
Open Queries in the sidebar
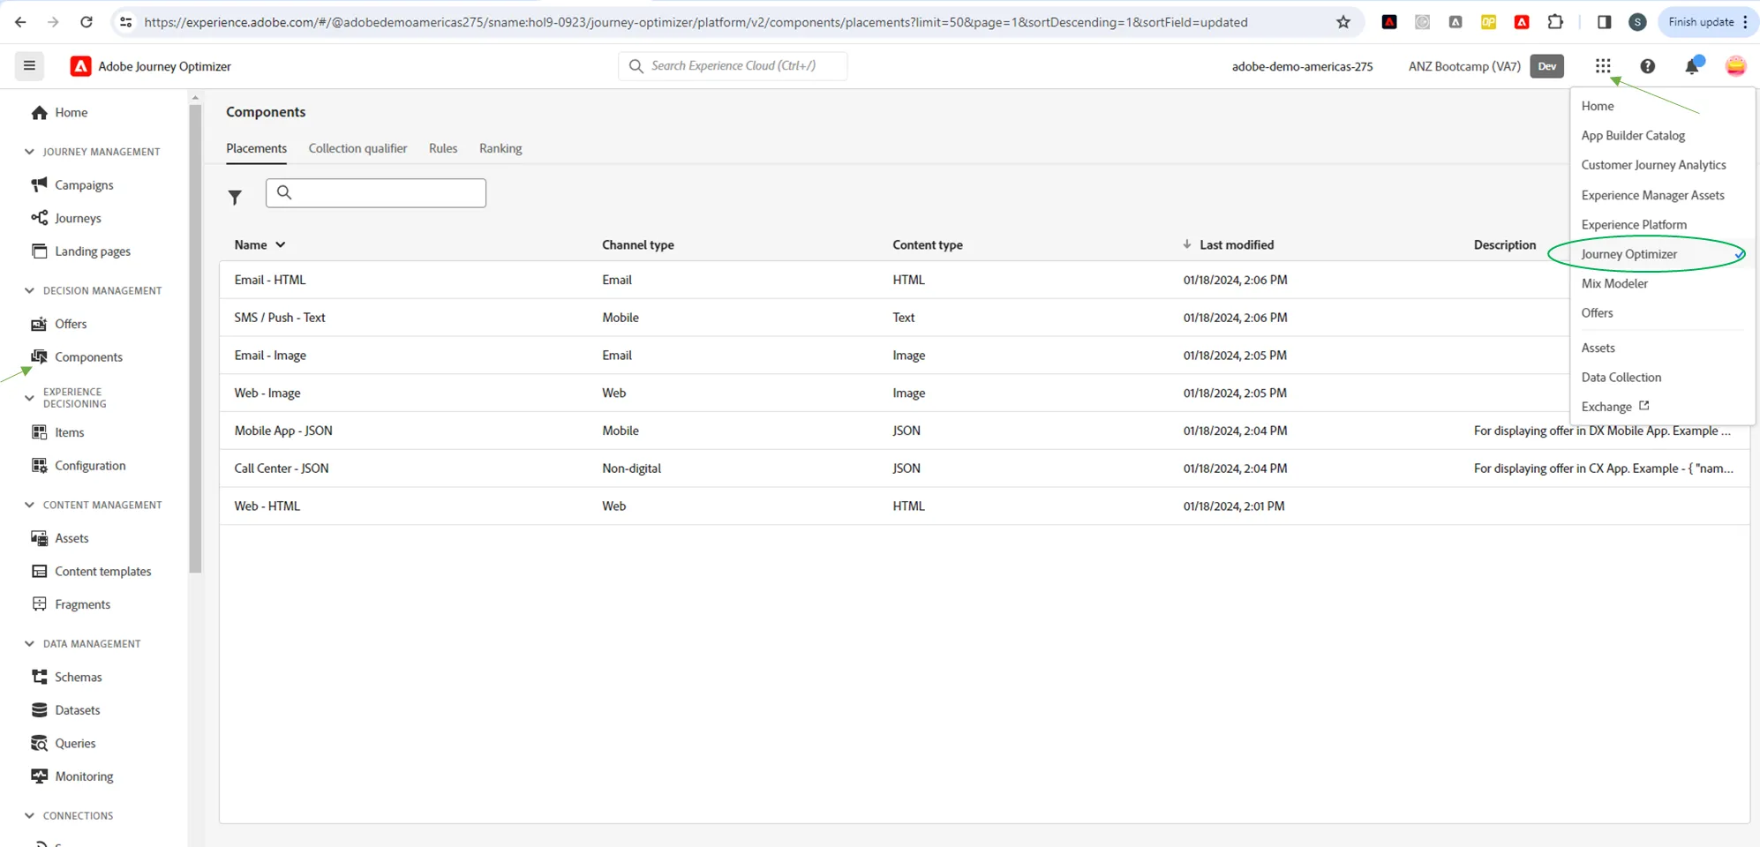coord(75,744)
